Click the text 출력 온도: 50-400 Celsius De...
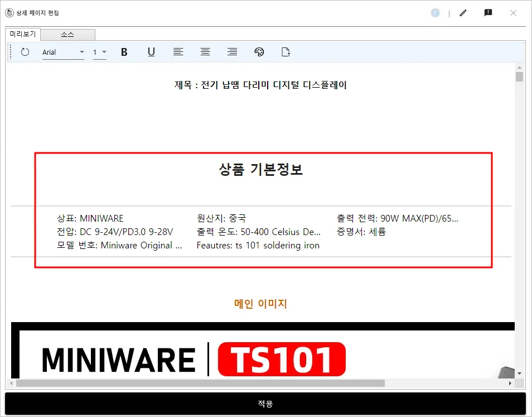 pos(259,232)
